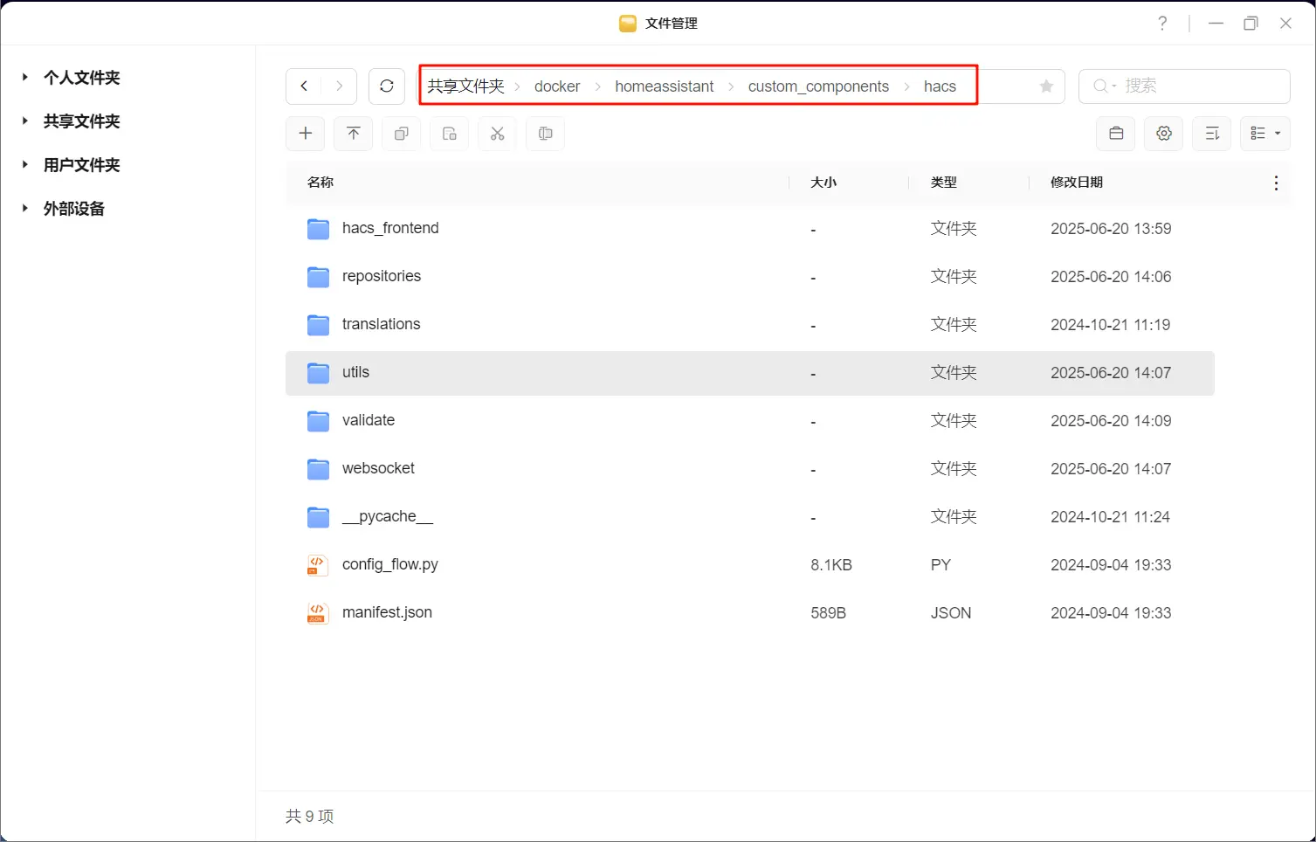Open column options three-dot menu
Image resolution: width=1316 pixels, height=842 pixels.
(1276, 183)
